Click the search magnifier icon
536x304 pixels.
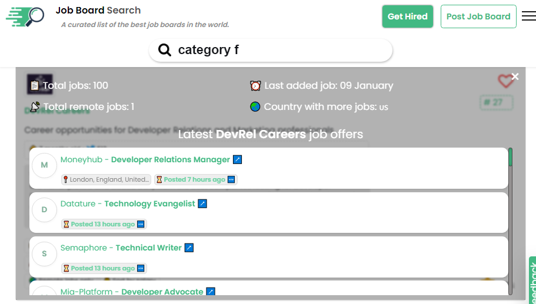[x=165, y=50]
